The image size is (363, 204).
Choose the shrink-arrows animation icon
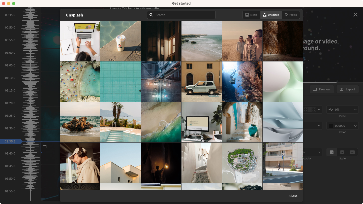coord(314,110)
